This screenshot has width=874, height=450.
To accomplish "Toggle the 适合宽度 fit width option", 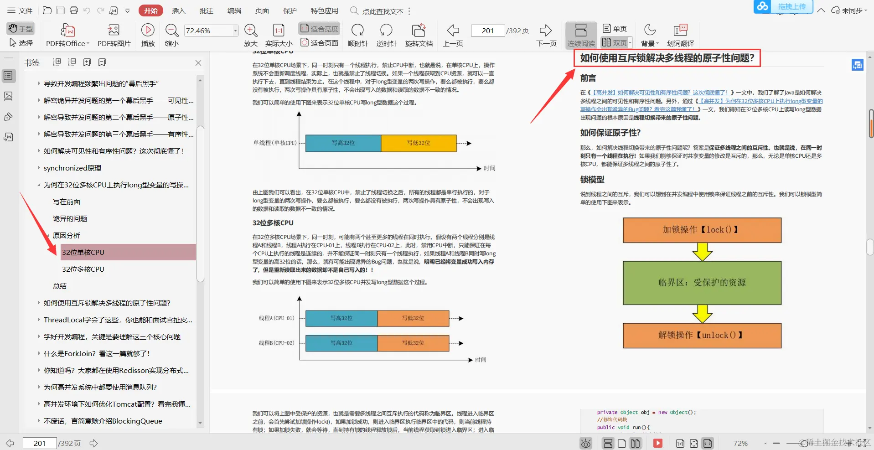I will [319, 29].
